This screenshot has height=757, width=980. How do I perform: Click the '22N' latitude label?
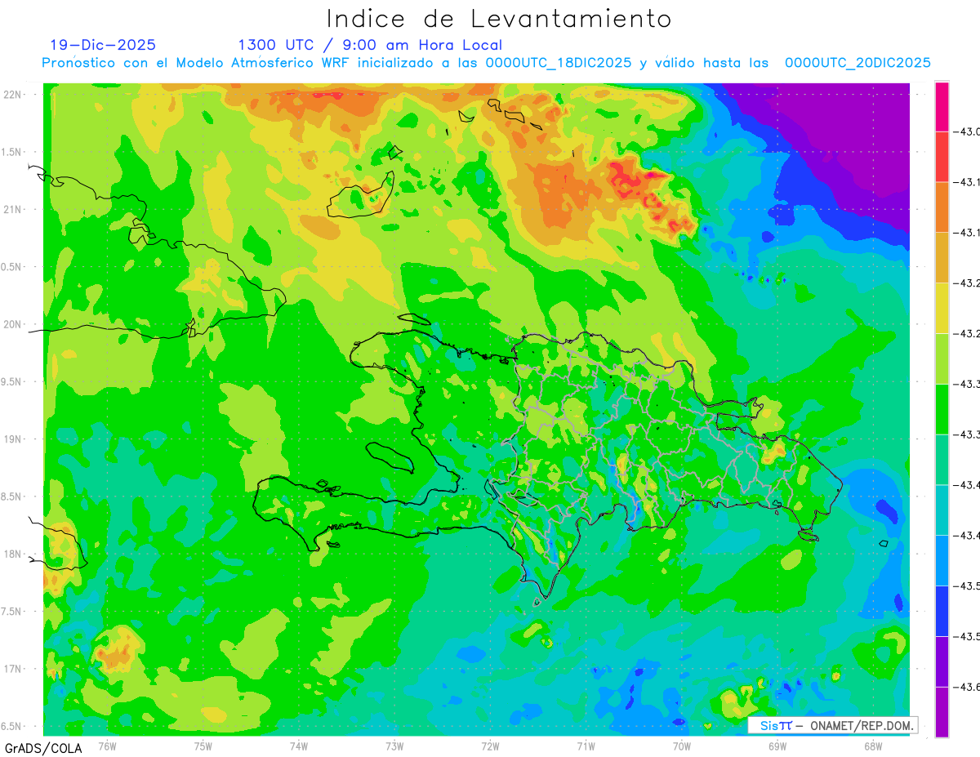click(x=14, y=94)
